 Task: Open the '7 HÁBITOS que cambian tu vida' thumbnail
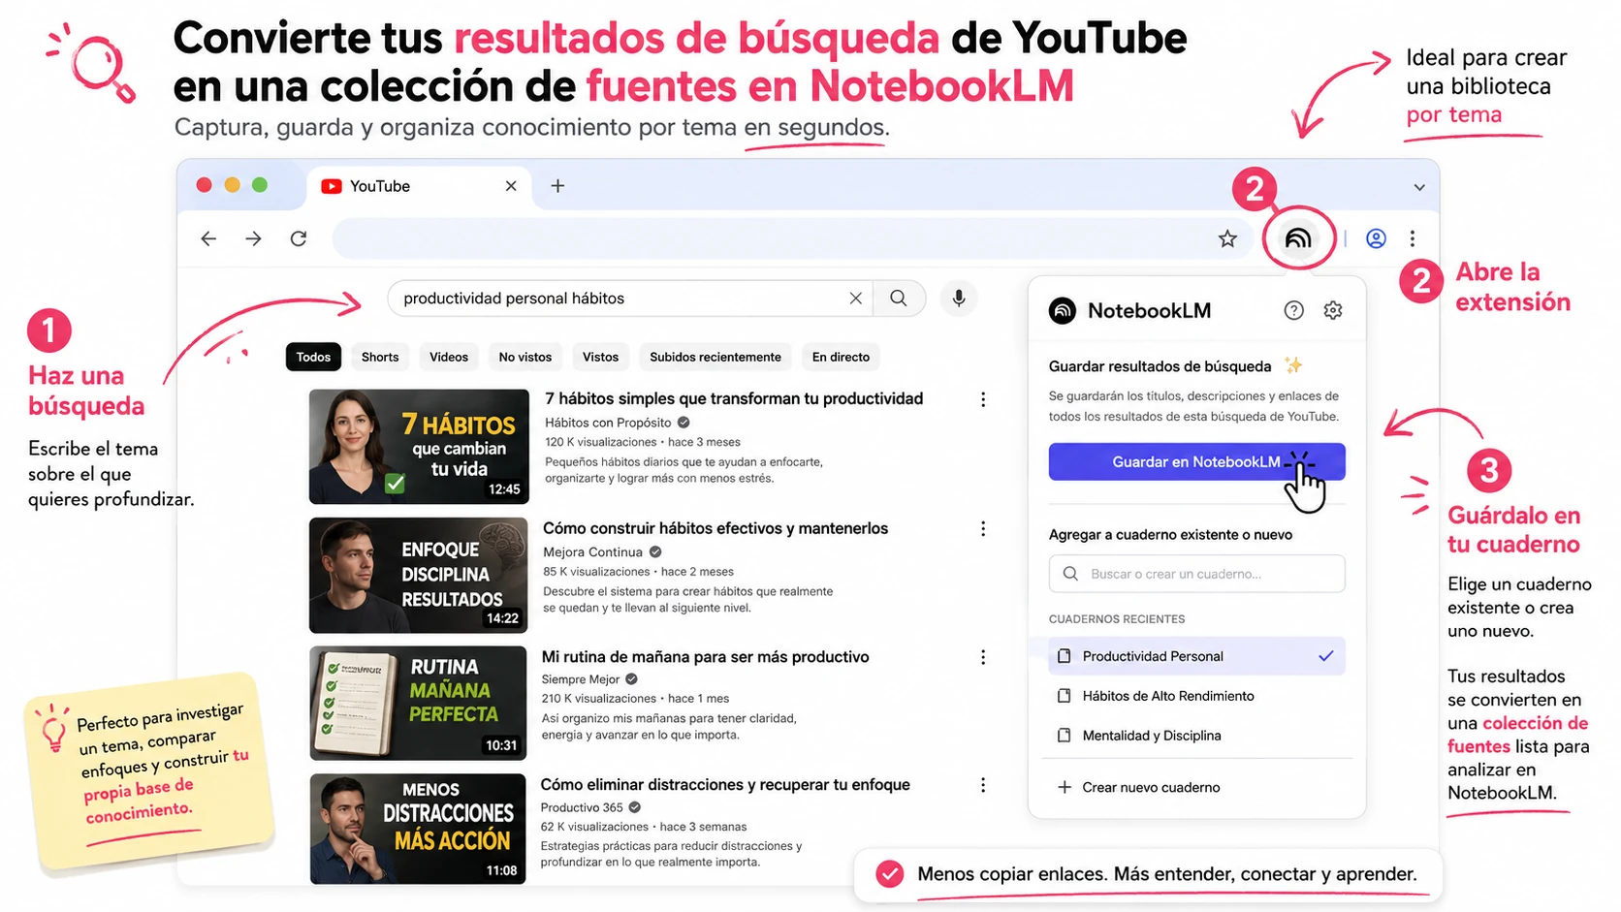click(419, 447)
